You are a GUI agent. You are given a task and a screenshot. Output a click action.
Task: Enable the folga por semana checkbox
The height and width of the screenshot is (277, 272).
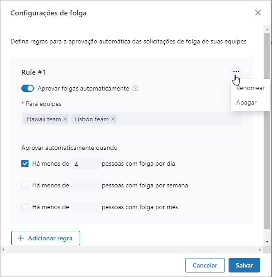[25, 185]
